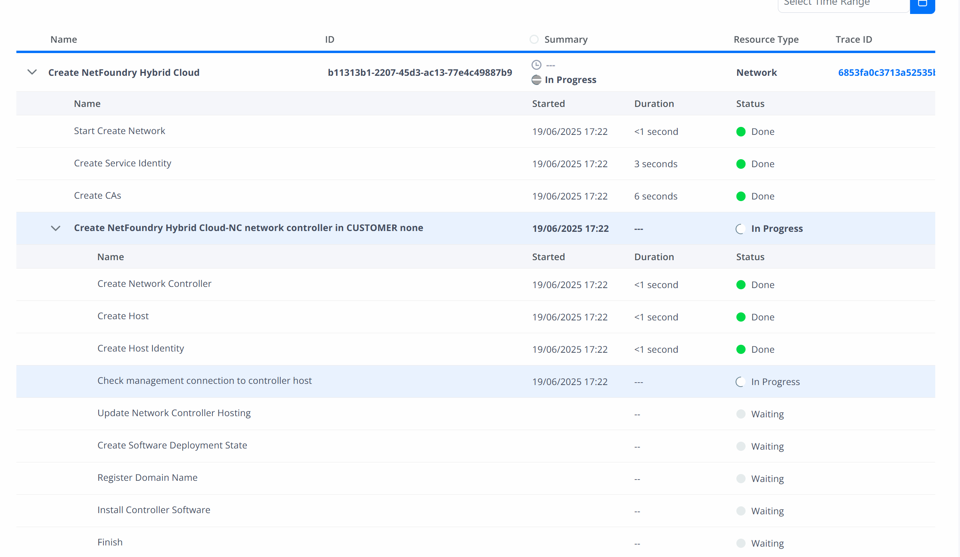Select the Create Network Controller step
The image size is (960, 557).
[154, 284]
